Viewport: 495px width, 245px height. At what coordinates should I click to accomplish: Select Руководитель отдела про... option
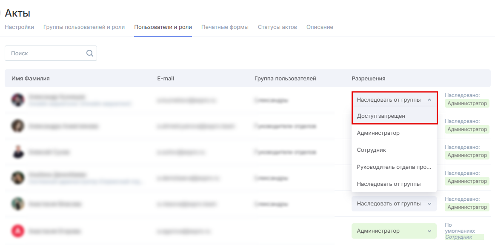[394, 167]
